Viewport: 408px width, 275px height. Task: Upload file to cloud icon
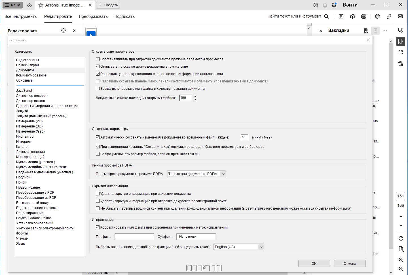pyautogui.click(x=352, y=16)
